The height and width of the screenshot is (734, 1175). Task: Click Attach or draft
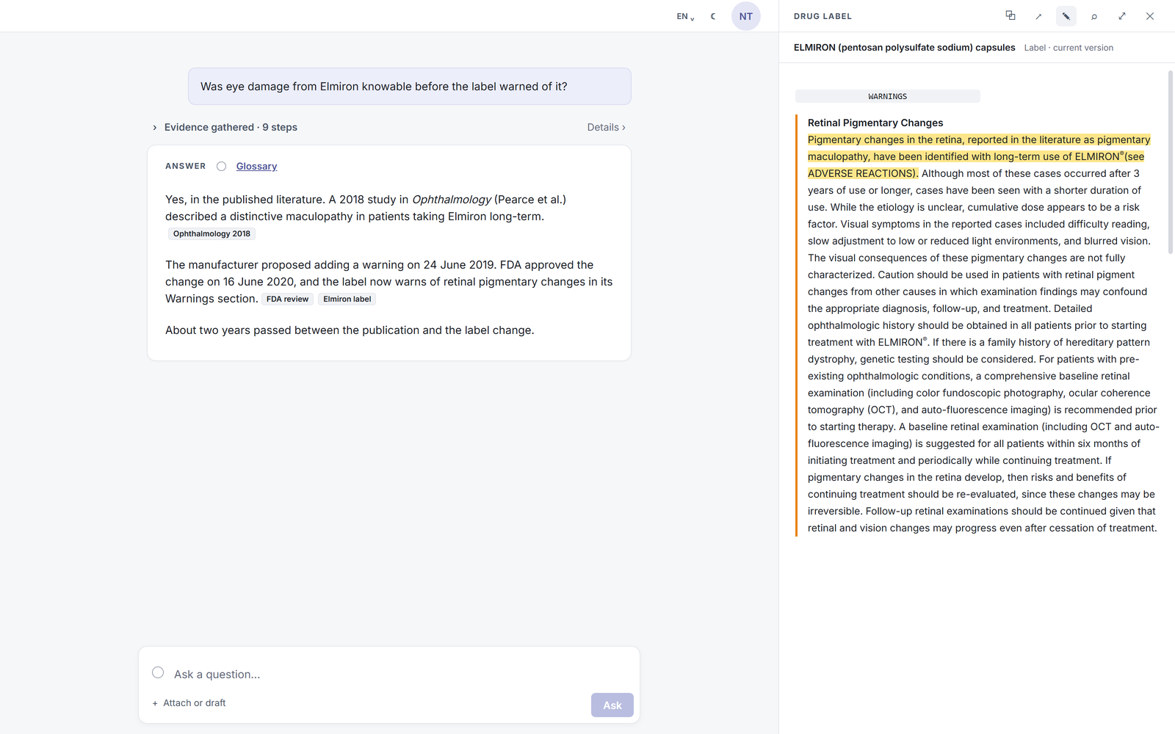189,703
